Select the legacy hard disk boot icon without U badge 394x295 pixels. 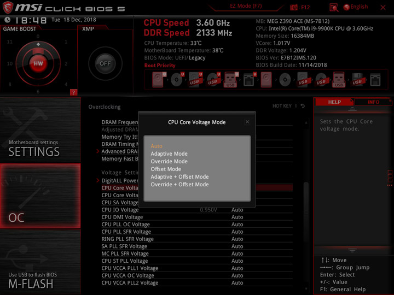pos(266,80)
